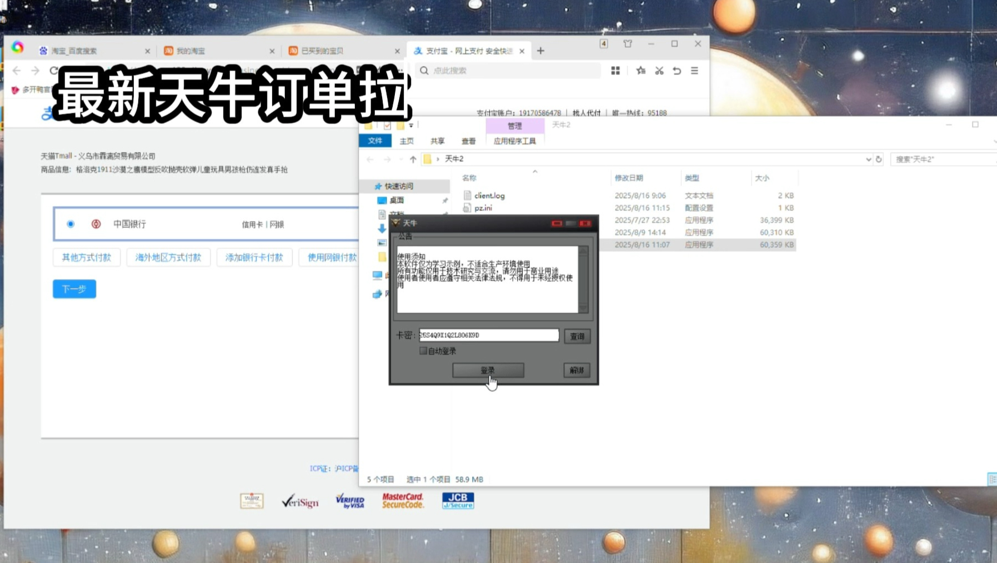Click the browser back arrow
This screenshot has height=563, width=997.
[17, 71]
